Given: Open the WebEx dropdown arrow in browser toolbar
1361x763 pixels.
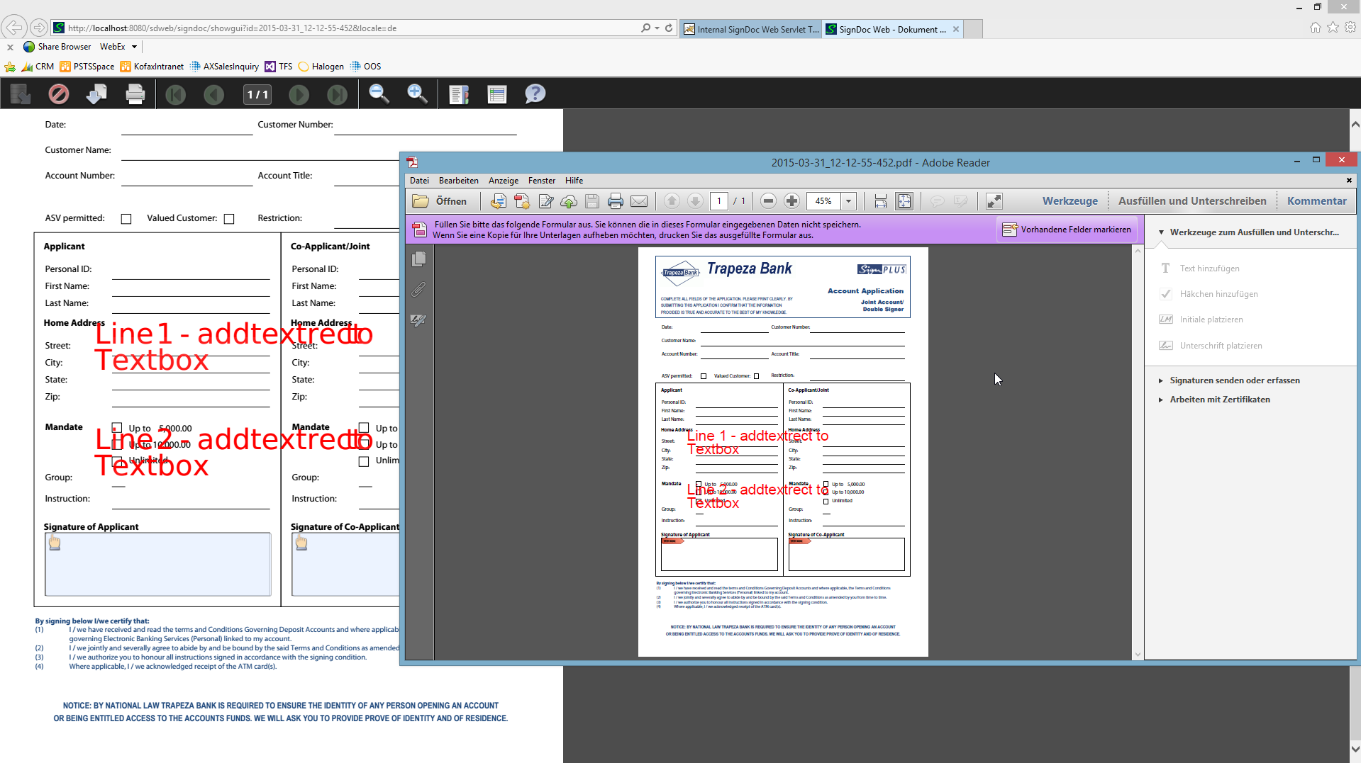Looking at the screenshot, I should pos(134,47).
